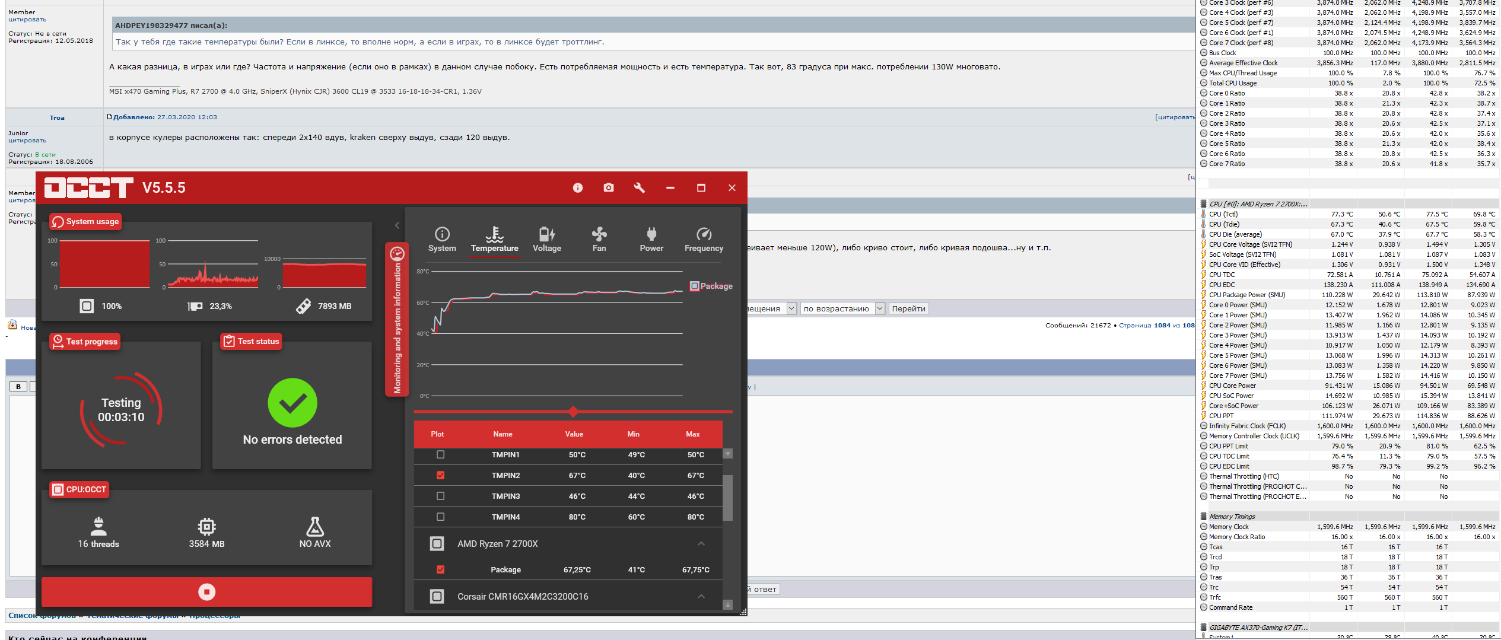Screen dimensions: 1501x640
Task: Click Command Rate row in HWiNFO
Action: (x=1348, y=607)
